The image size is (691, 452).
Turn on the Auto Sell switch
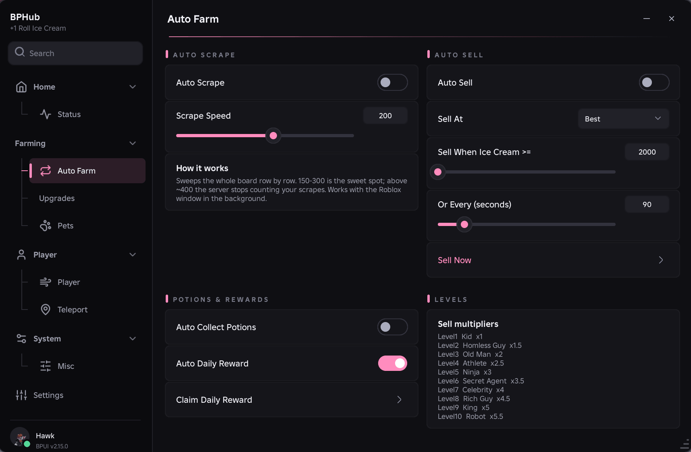click(654, 82)
